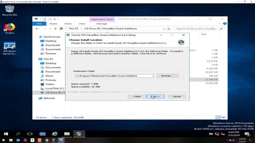
Task: Refresh the Explorer address bar location
Action: tap(169, 29)
